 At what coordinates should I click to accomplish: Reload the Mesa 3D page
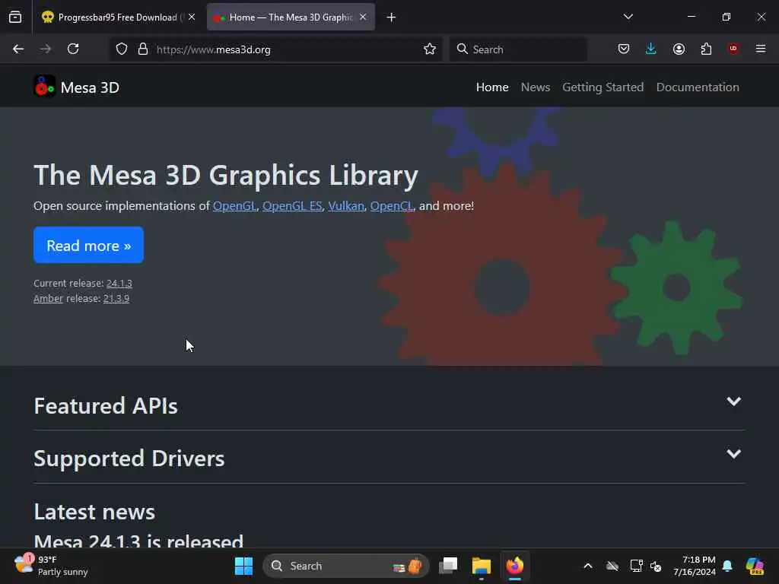(73, 49)
